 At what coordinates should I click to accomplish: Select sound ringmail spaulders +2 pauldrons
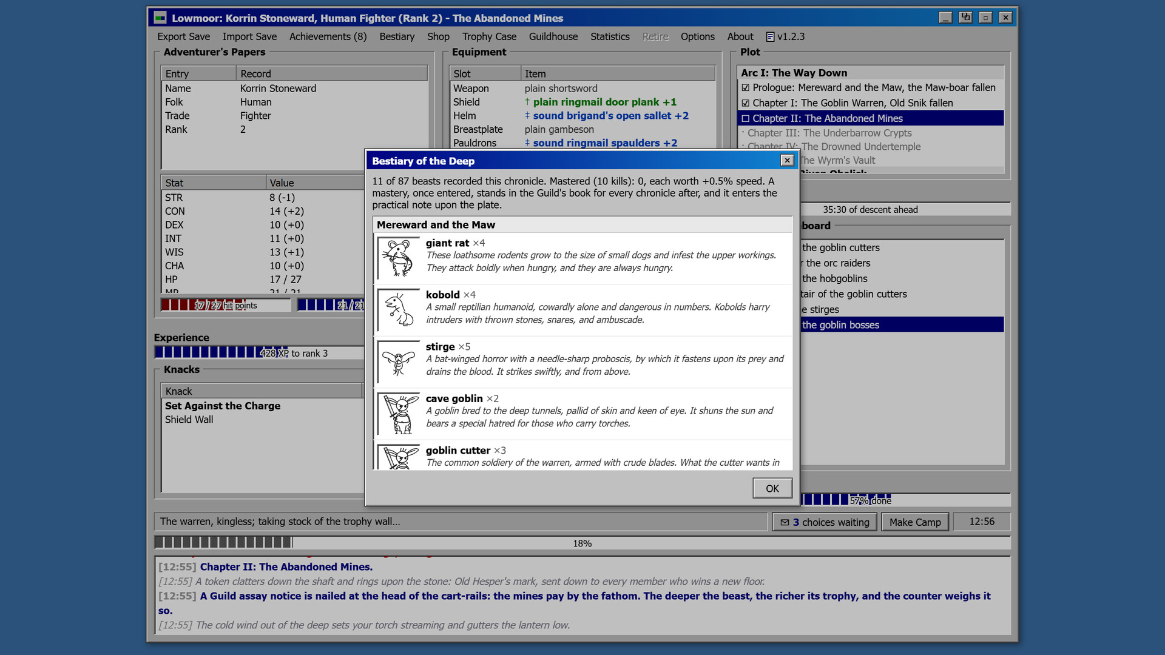coord(582,143)
